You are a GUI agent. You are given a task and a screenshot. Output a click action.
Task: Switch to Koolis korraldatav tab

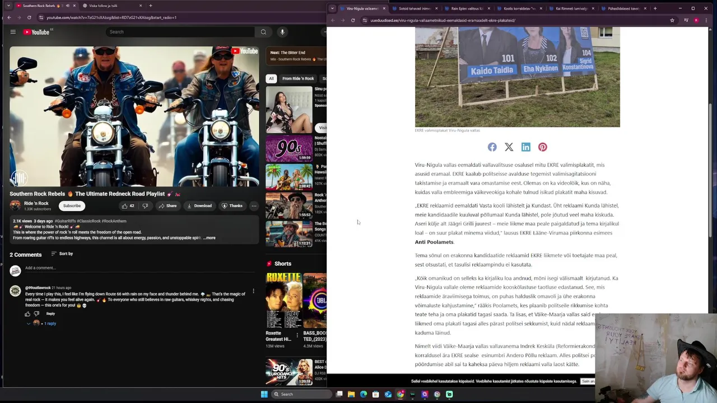click(519, 8)
